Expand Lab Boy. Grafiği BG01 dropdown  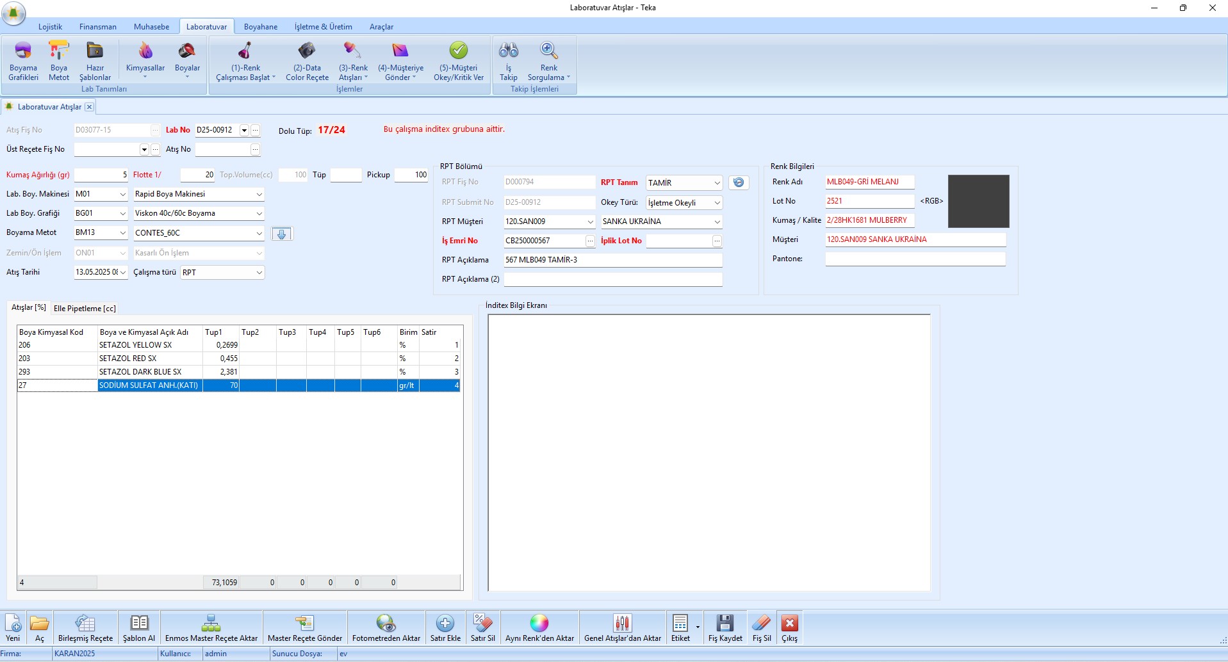coord(123,213)
